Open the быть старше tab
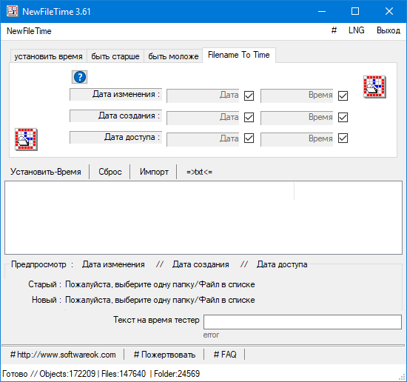The image size is (407, 382). pos(115,56)
